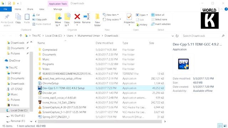Click This PC in address breadcrumb

pyautogui.click(x=36, y=36)
